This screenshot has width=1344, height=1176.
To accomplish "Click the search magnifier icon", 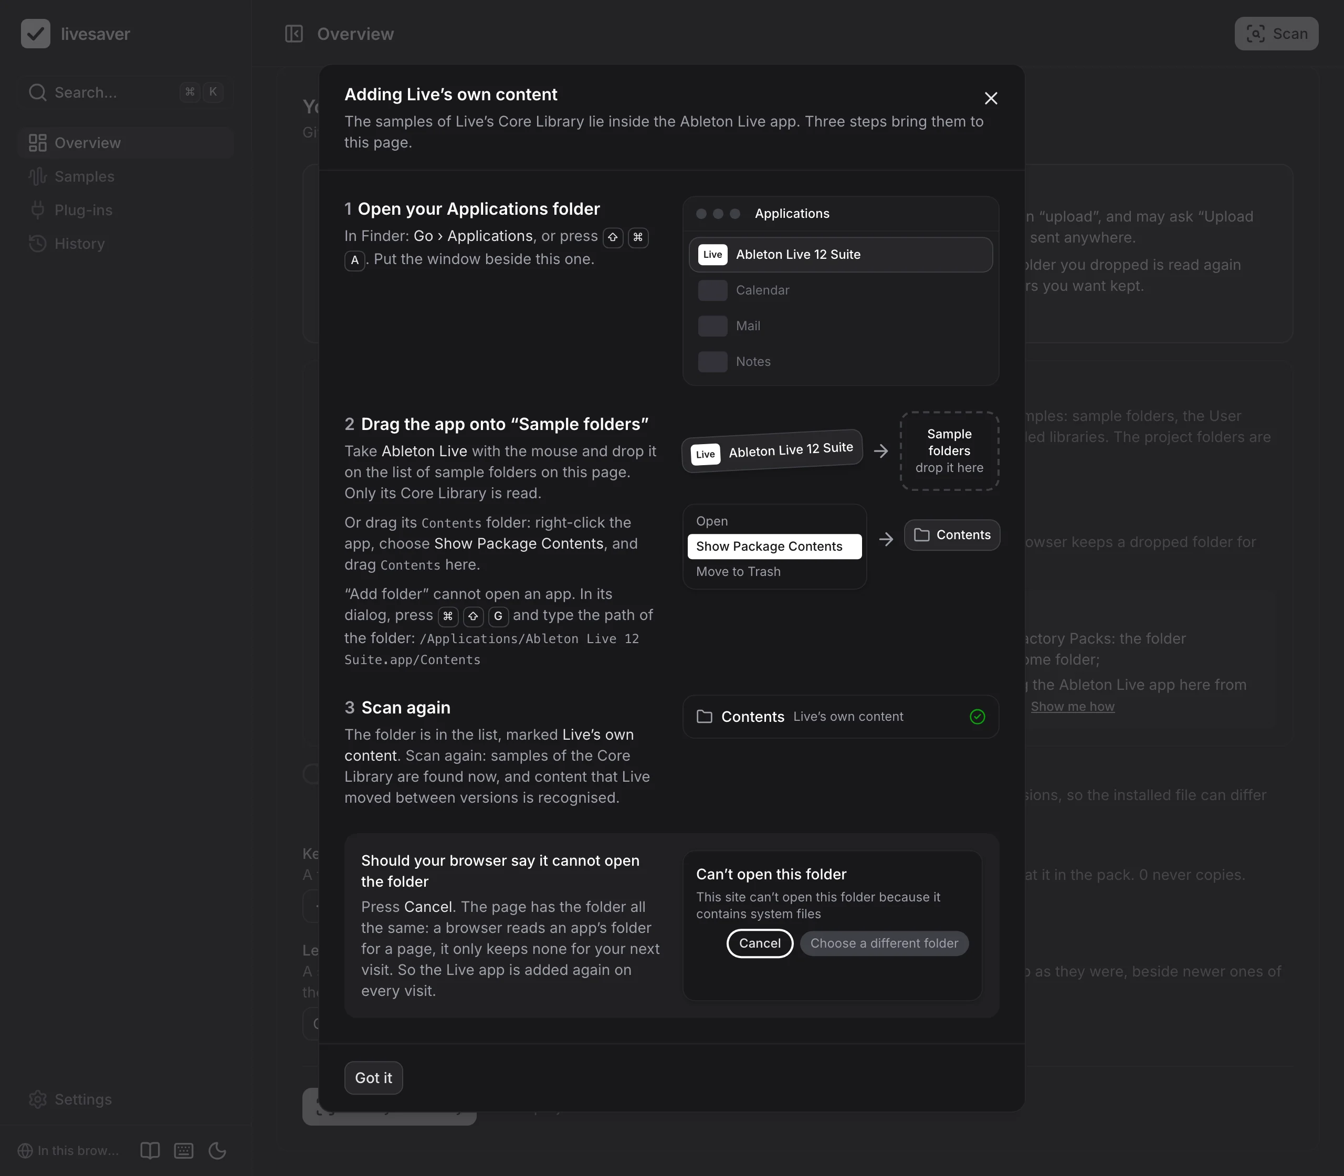I will click(x=37, y=92).
